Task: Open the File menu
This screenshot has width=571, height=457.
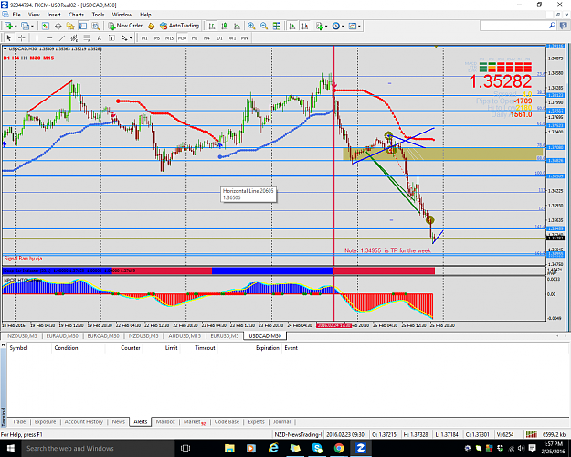Action: (16, 15)
